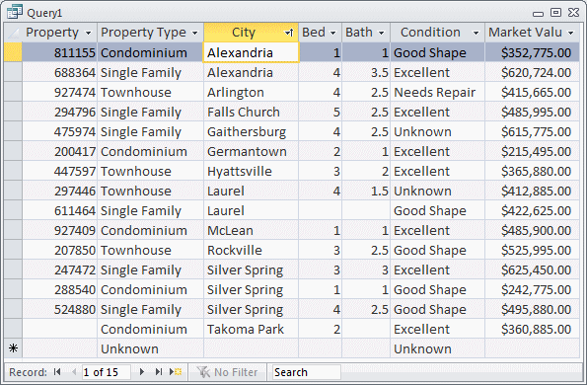The image size is (587, 385).
Task: Click market value $360,885.00
Action: pyautogui.click(x=536, y=329)
